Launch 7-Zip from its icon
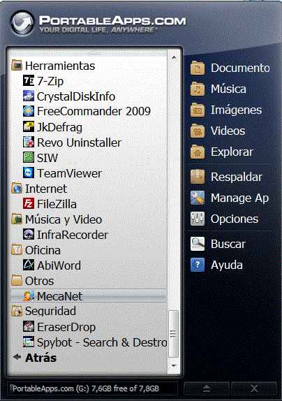 point(29,81)
